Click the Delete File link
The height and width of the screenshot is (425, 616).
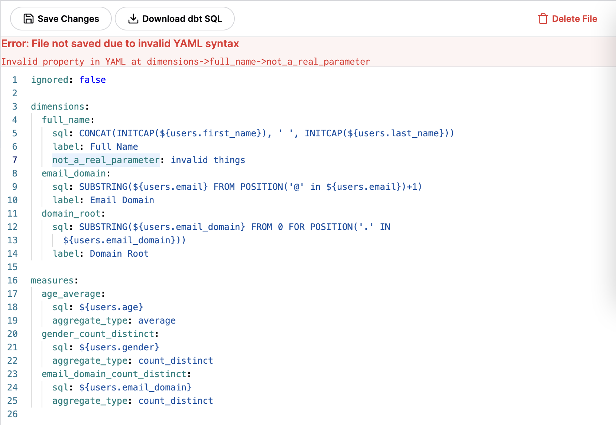tap(574, 19)
